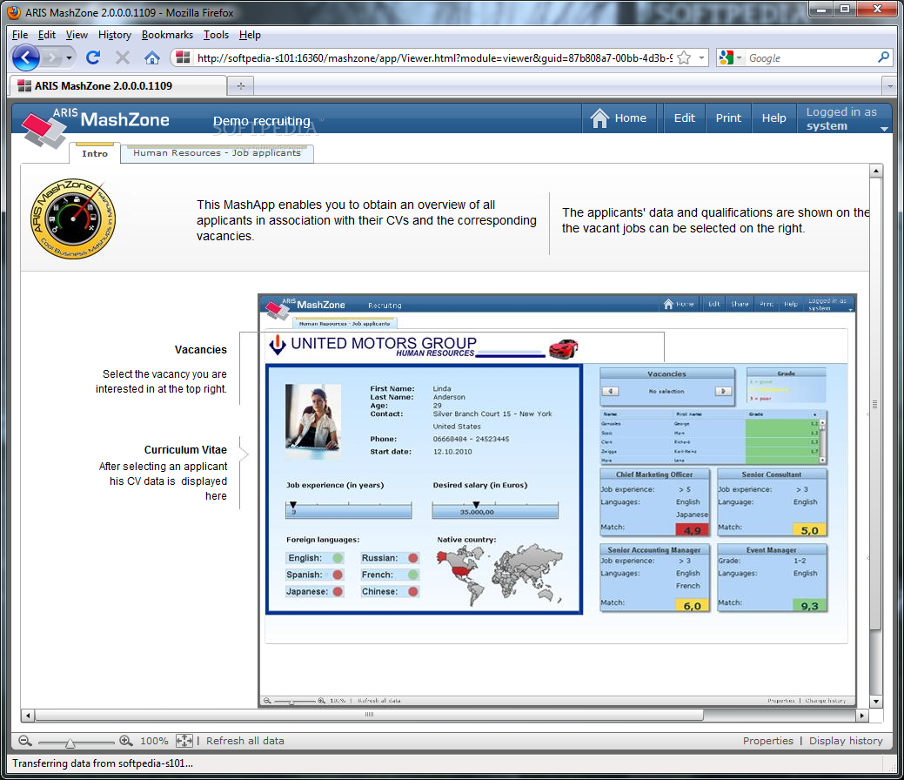
Task: Click the MashZone Help button
Action: point(773,118)
